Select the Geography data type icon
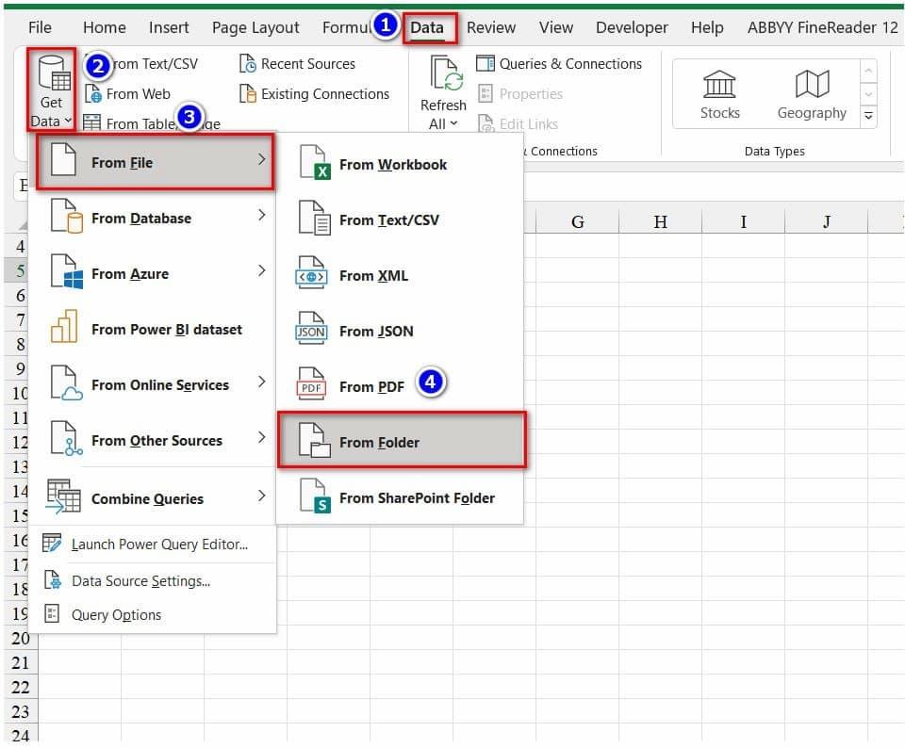Screen dimensions: 905x748 [x=811, y=86]
